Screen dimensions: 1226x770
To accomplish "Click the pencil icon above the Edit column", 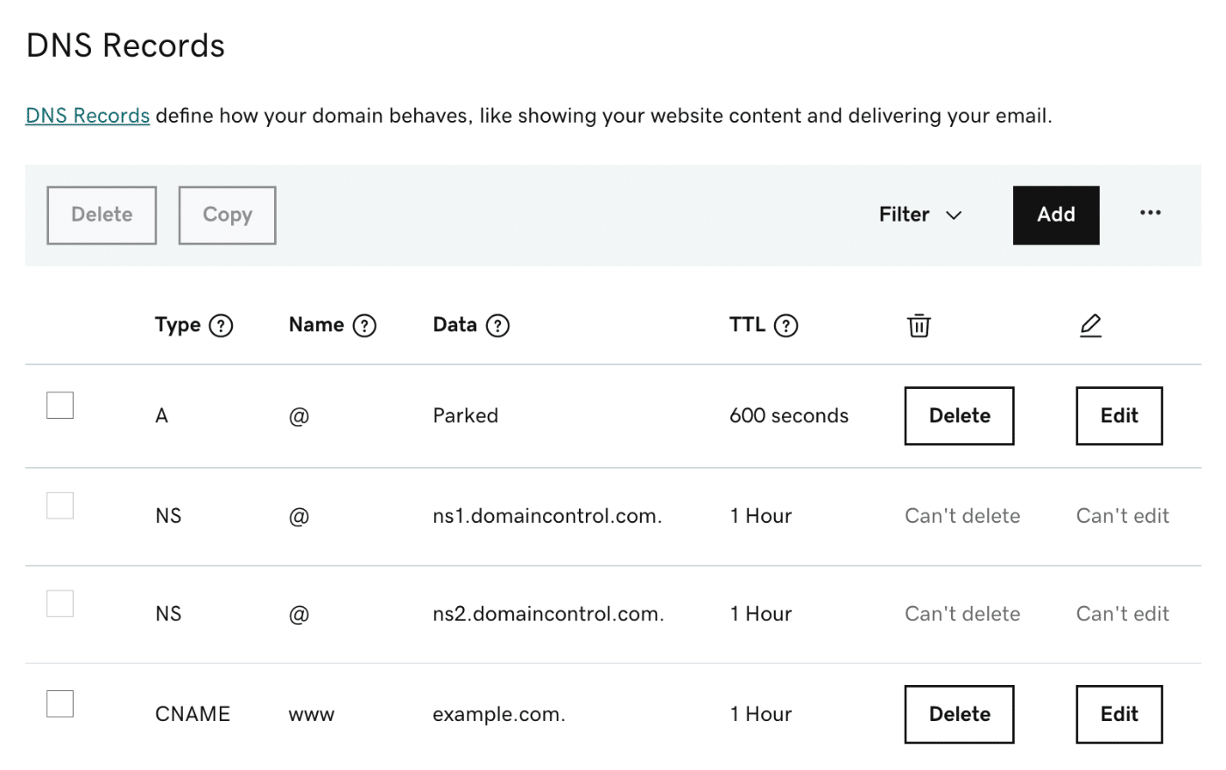I will tap(1091, 325).
